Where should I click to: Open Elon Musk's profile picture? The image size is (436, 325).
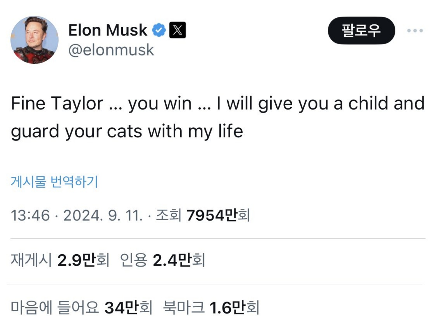pos(34,40)
